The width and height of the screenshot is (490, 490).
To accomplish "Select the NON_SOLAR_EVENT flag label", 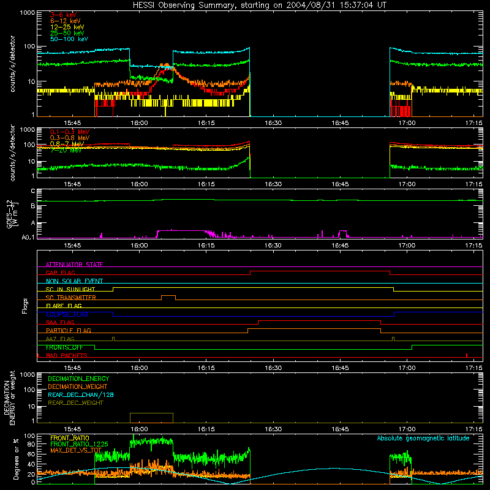I will [x=74, y=281].
